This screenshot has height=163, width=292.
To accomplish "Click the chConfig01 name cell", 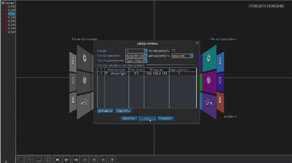I will (118, 73).
